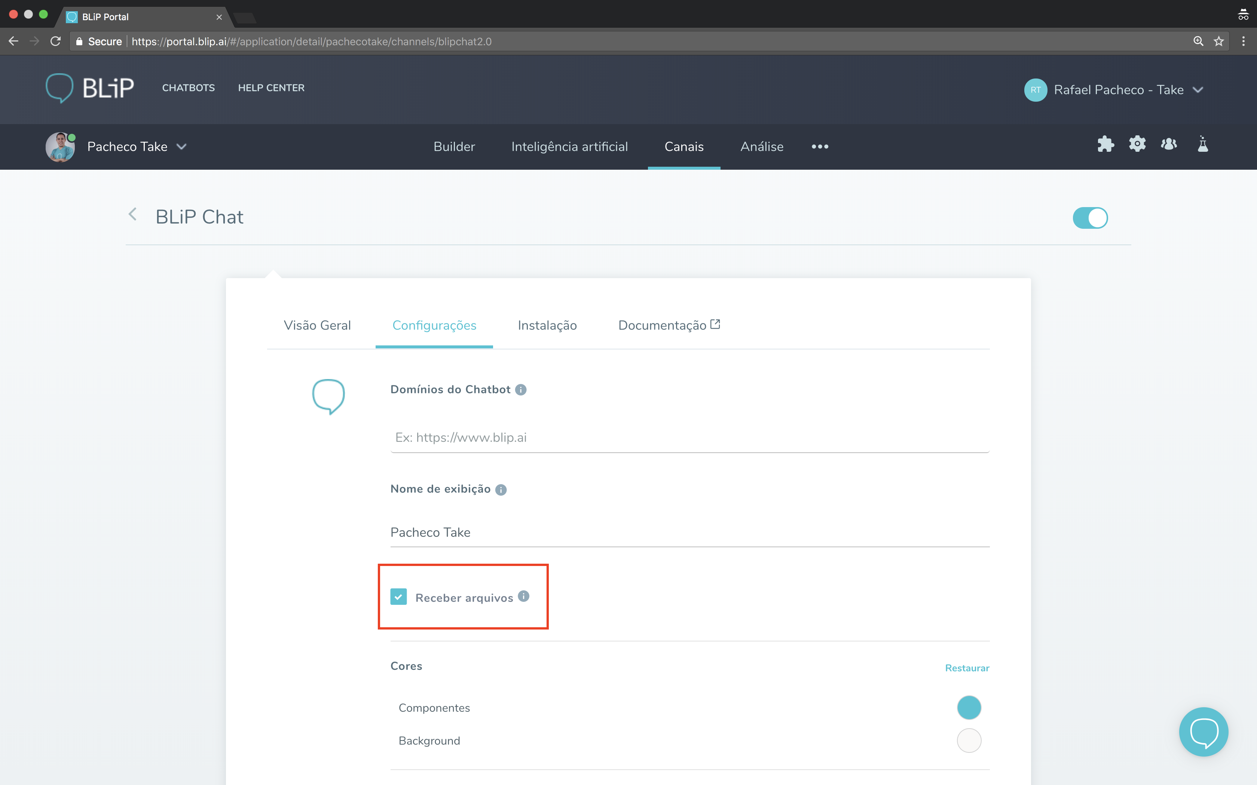Click the browser back arrow
This screenshot has width=1257, height=785.
(13, 41)
